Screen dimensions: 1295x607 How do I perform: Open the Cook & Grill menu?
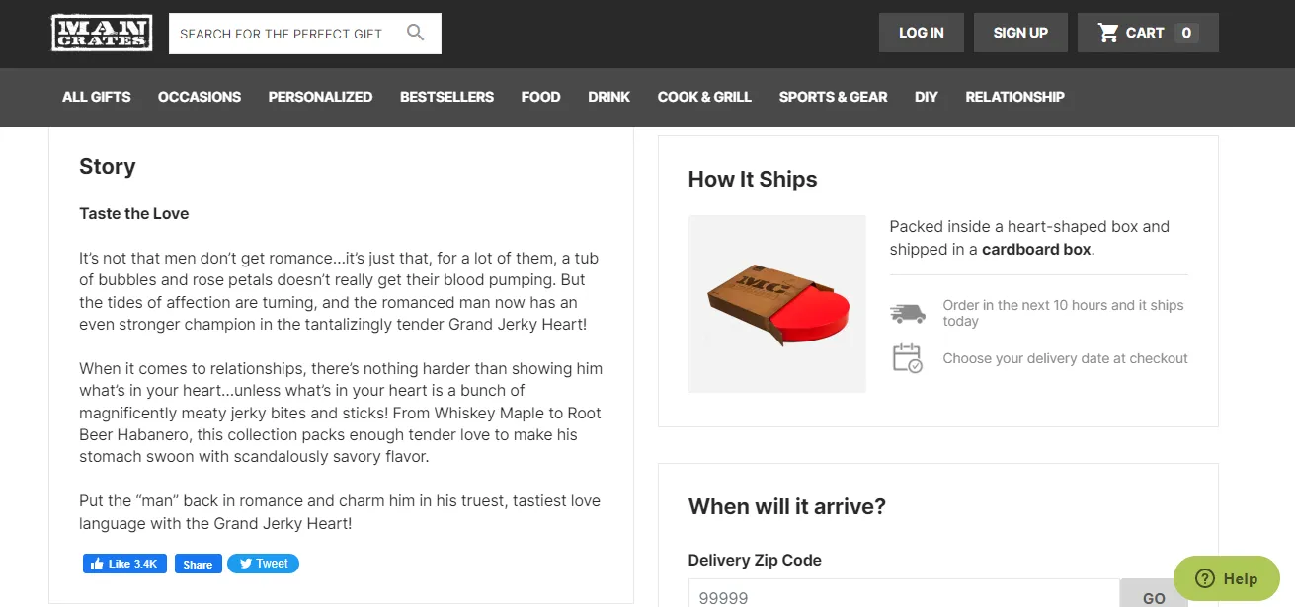point(704,97)
